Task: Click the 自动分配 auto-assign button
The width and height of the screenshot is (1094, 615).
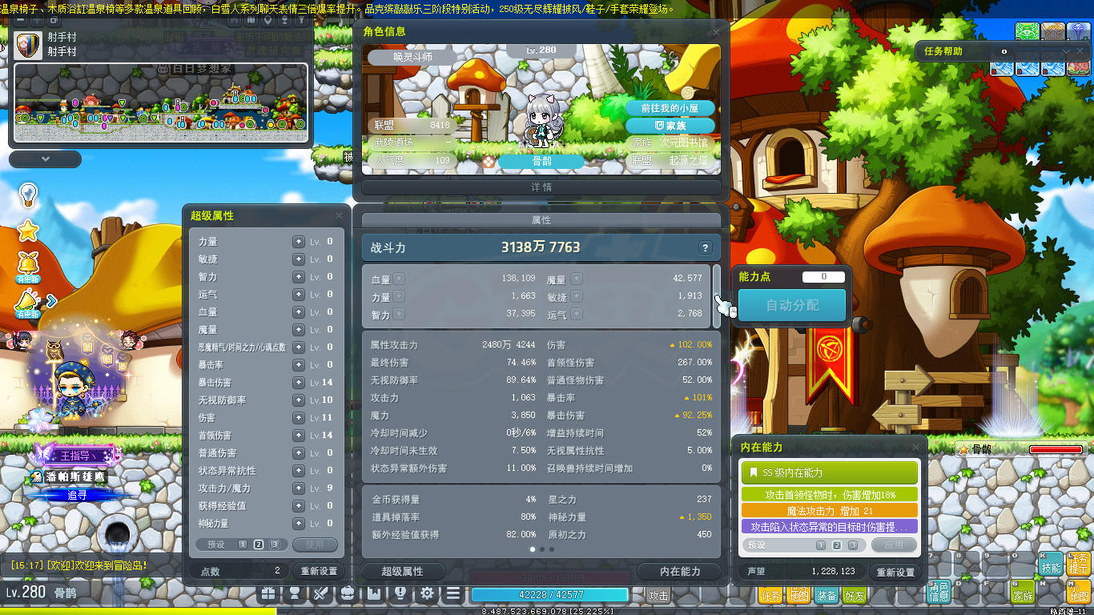Action: click(x=791, y=305)
